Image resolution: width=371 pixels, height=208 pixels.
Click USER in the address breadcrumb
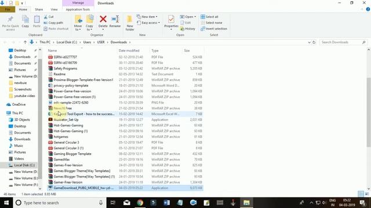click(101, 42)
